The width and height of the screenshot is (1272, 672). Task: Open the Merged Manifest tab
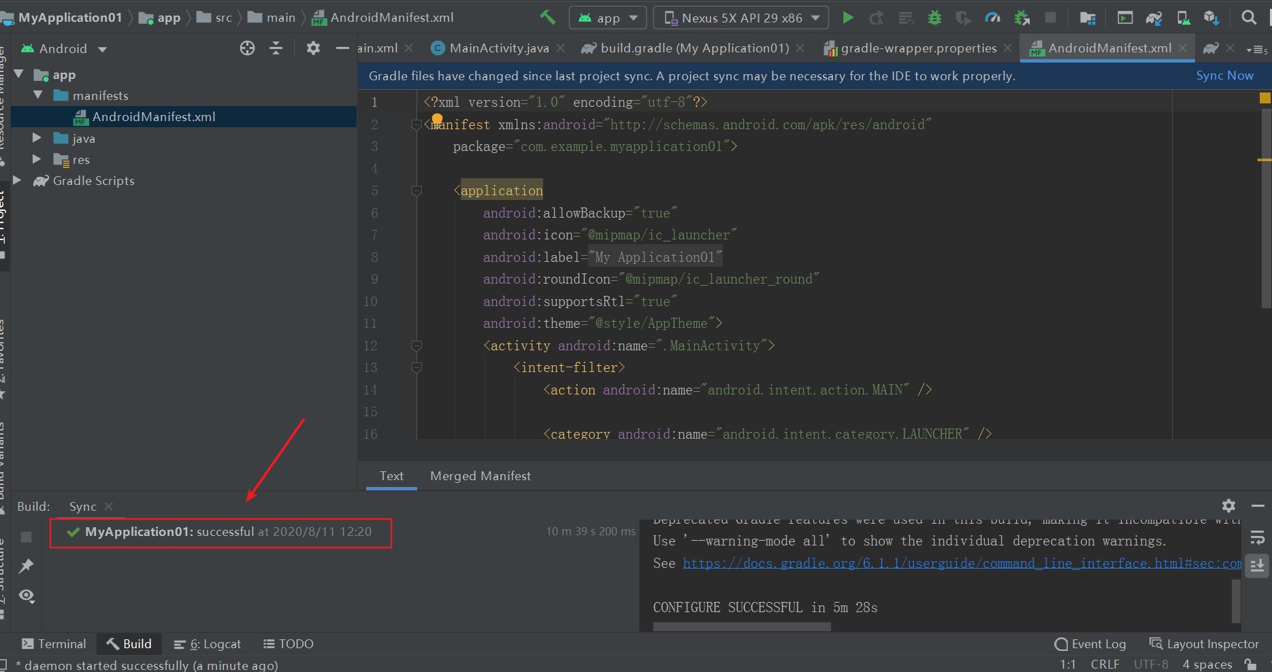480,476
